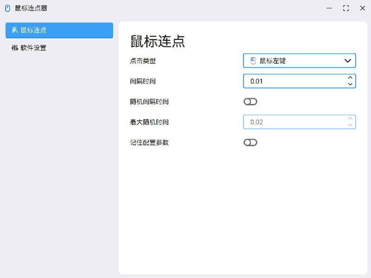Image resolution: width=371 pixels, height=278 pixels.
Task: Click the 间隔时间 label
Action: pyautogui.click(x=143, y=81)
